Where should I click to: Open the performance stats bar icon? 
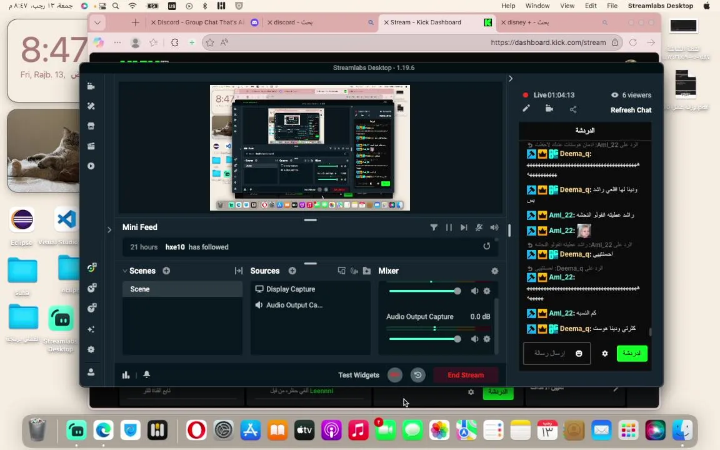click(x=126, y=375)
